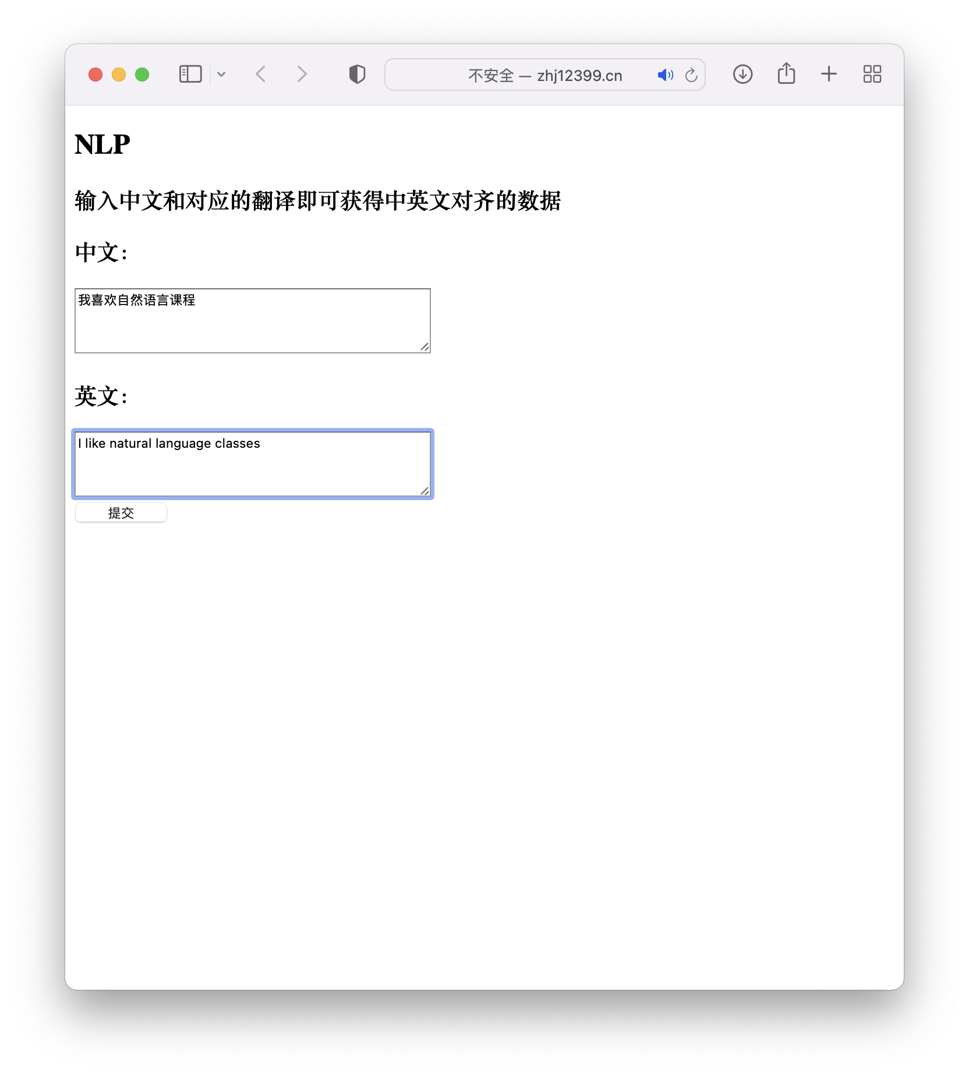Image resolution: width=969 pixels, height=1076 pixels.
Task: Open a new tab
Action: [x=829, y=75]
